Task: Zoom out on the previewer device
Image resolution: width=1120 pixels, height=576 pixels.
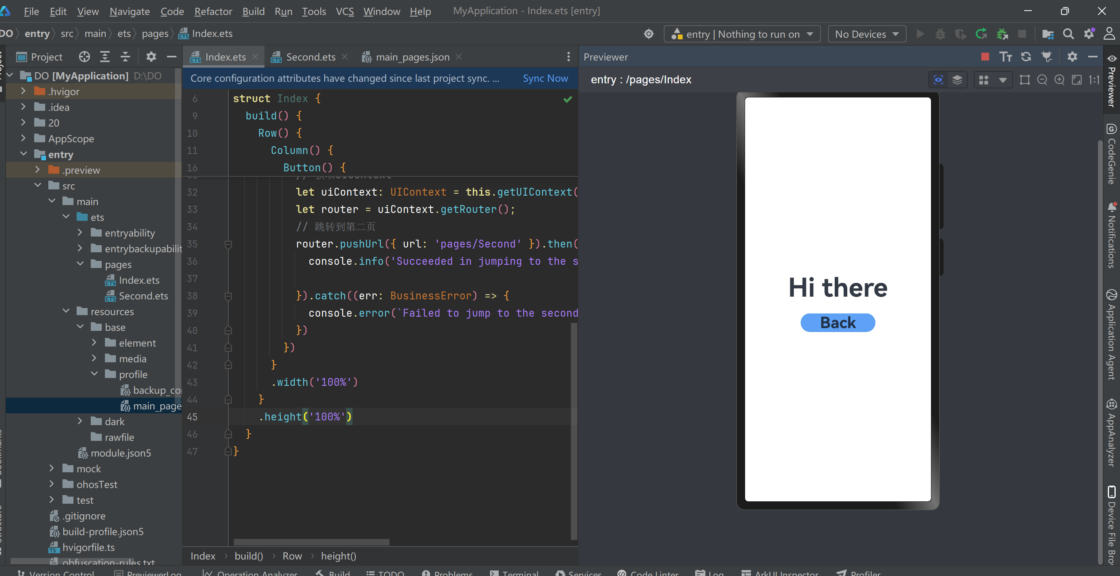Action: (x=1042, y=79)
